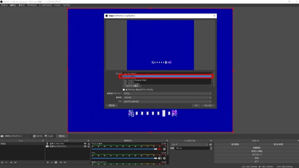Add a new source with the plus icon
Screen dimensions: 299x168
(x=48, y=162)
